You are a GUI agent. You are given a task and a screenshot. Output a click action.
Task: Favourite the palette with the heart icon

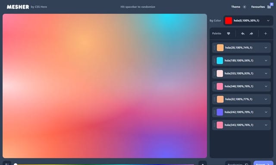229,34
